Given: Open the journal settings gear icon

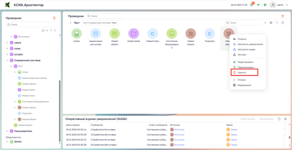Looking at the screenshot, I should tap(285, 119).
